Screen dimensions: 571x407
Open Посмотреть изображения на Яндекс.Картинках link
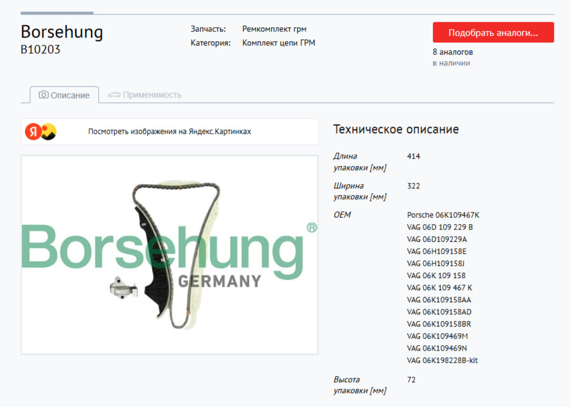point(169,131)
